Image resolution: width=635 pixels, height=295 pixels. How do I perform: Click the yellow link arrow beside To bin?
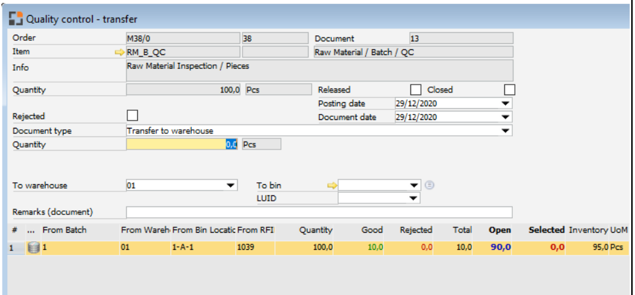click(x=332, y=186)
